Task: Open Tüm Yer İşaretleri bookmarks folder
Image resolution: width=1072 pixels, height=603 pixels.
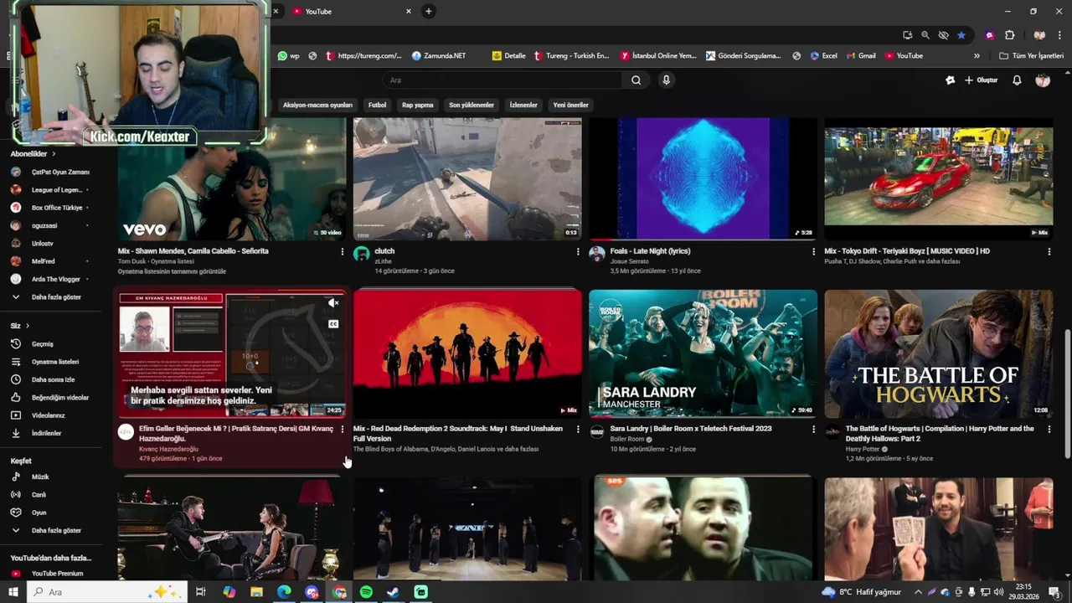Action: 1031,56
